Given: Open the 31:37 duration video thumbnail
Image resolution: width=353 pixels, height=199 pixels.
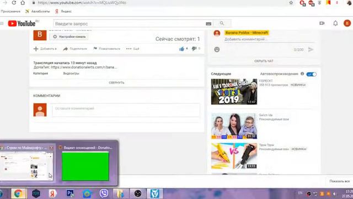Looking at the screenshot, I should tap(234, 126).
